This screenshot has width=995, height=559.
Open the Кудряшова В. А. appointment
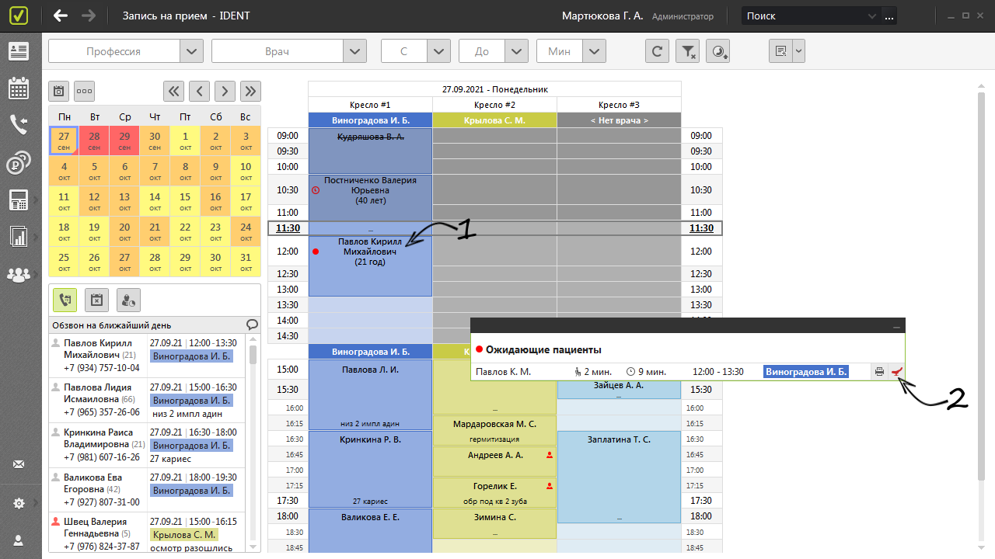[x=370, y=151]
